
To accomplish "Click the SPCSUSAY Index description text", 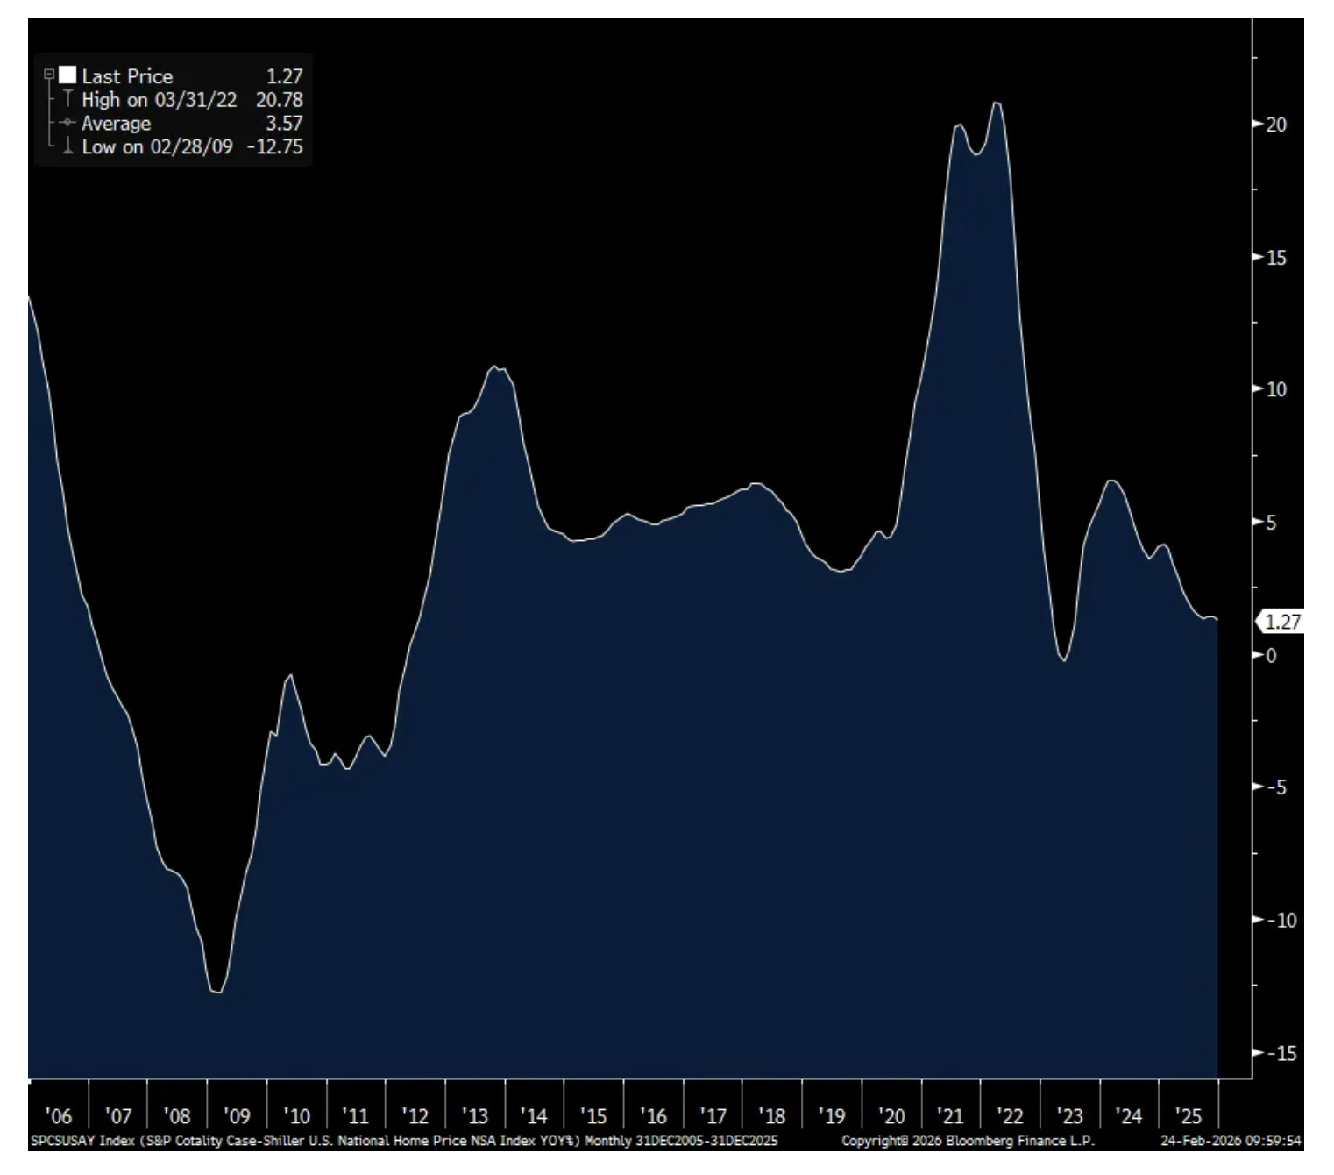I will click(403, 1141).
